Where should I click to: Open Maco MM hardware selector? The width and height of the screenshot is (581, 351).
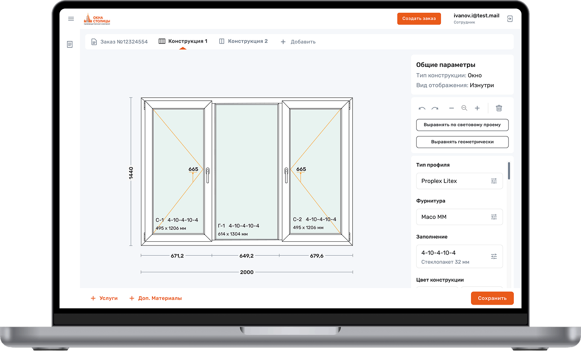point(459,217)
